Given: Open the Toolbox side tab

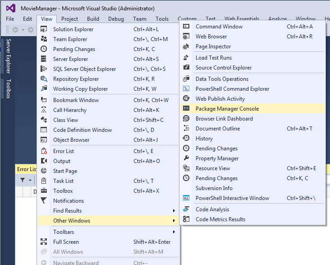Looking at the screenshot, I should click(x=8, y=89).
